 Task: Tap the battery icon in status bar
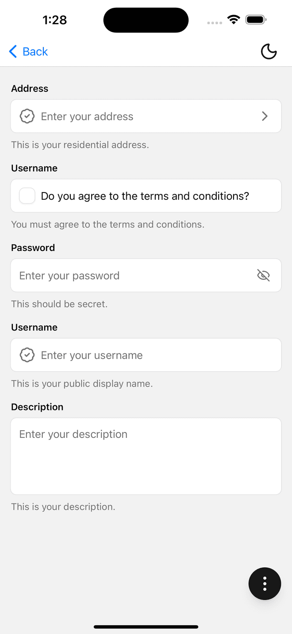[255, 20]
